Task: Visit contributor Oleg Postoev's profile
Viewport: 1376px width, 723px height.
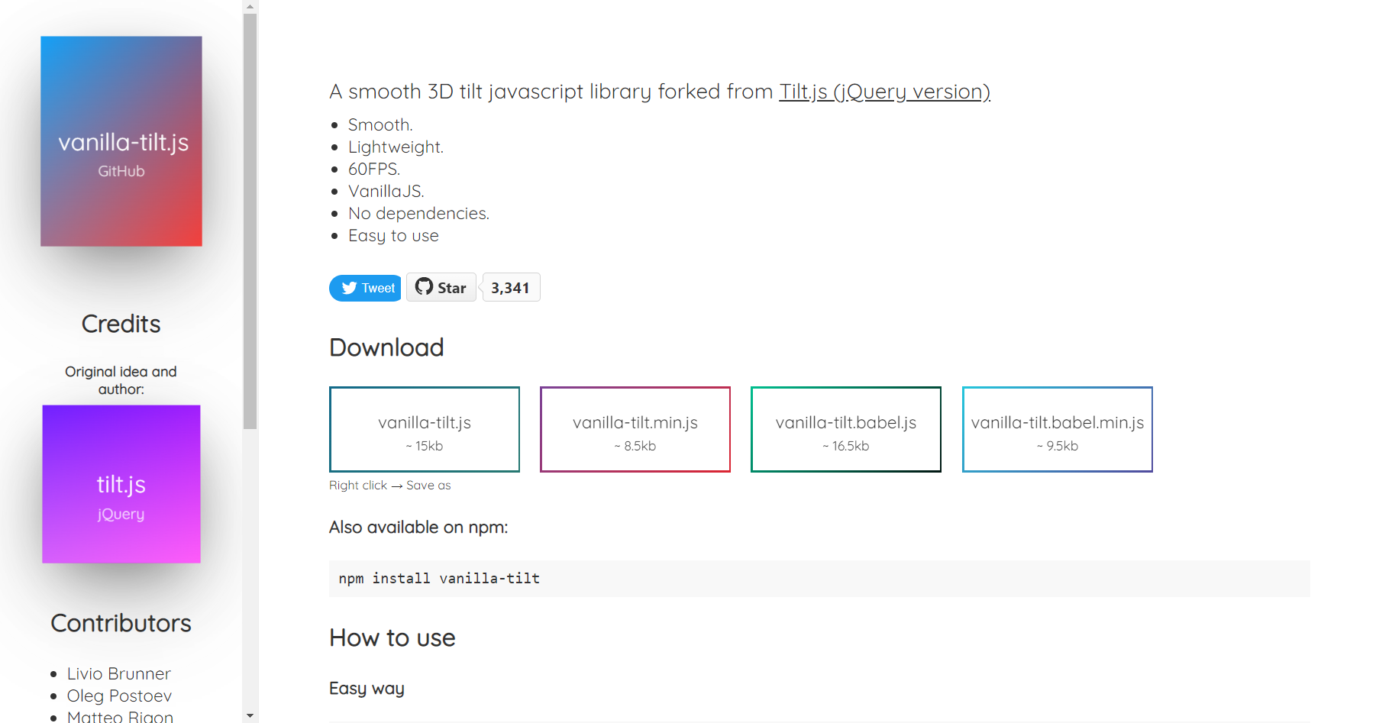Action: tap(119, 696)
